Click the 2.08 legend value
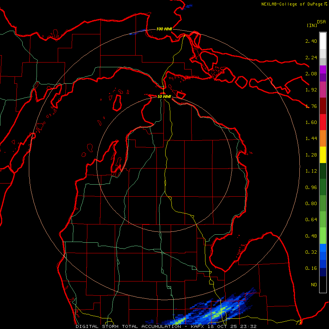This screenshot has height=329, width=329. click(311, 73)
